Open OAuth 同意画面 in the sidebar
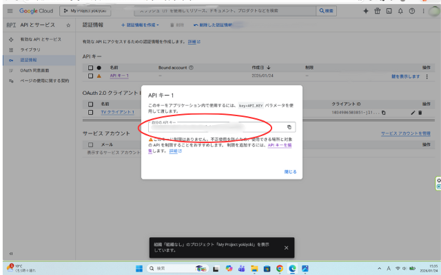 click(x=35, y=70)
